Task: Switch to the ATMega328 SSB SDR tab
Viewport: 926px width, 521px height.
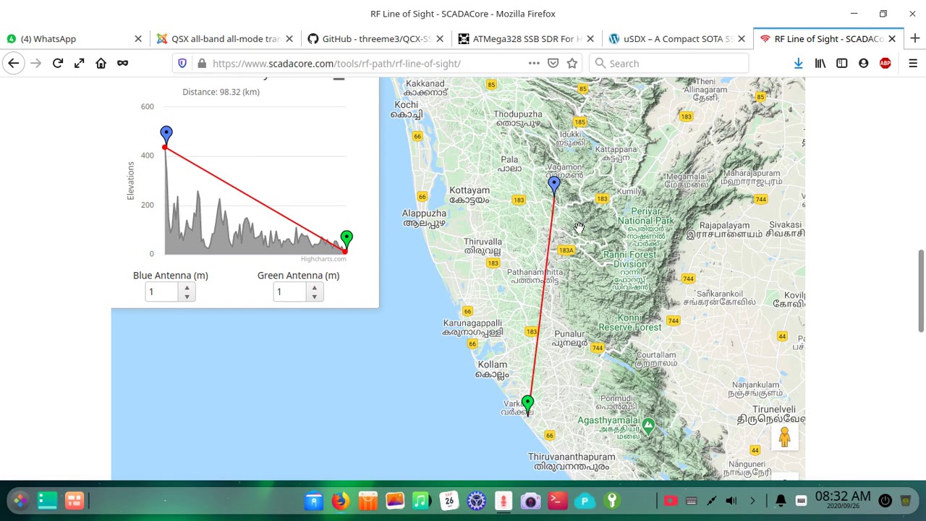Action: (525, 38)
